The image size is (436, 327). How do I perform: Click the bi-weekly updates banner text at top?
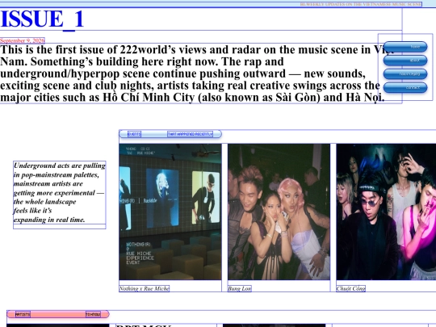click(x=361, y=4)
